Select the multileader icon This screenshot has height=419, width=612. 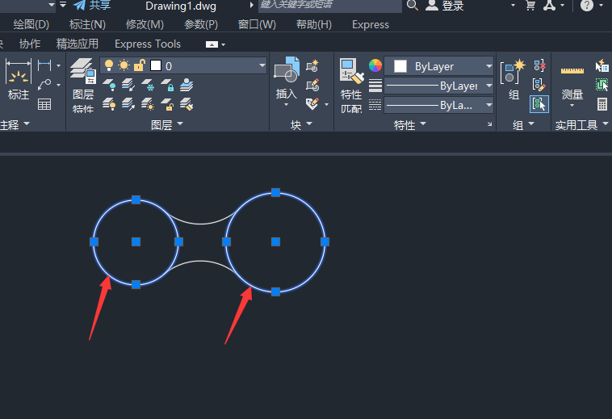point(44,85)
